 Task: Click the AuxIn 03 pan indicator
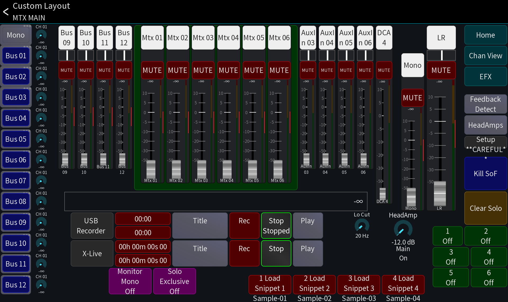tap(308, 55)
